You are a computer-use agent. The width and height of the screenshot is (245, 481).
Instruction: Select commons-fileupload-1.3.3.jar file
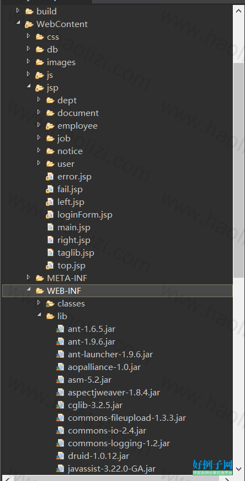pos(127,418)
